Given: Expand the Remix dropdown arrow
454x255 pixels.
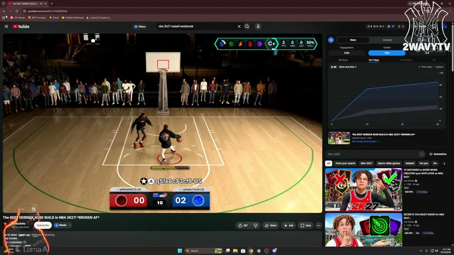Looking at the screenshot, I should (70, 225).
